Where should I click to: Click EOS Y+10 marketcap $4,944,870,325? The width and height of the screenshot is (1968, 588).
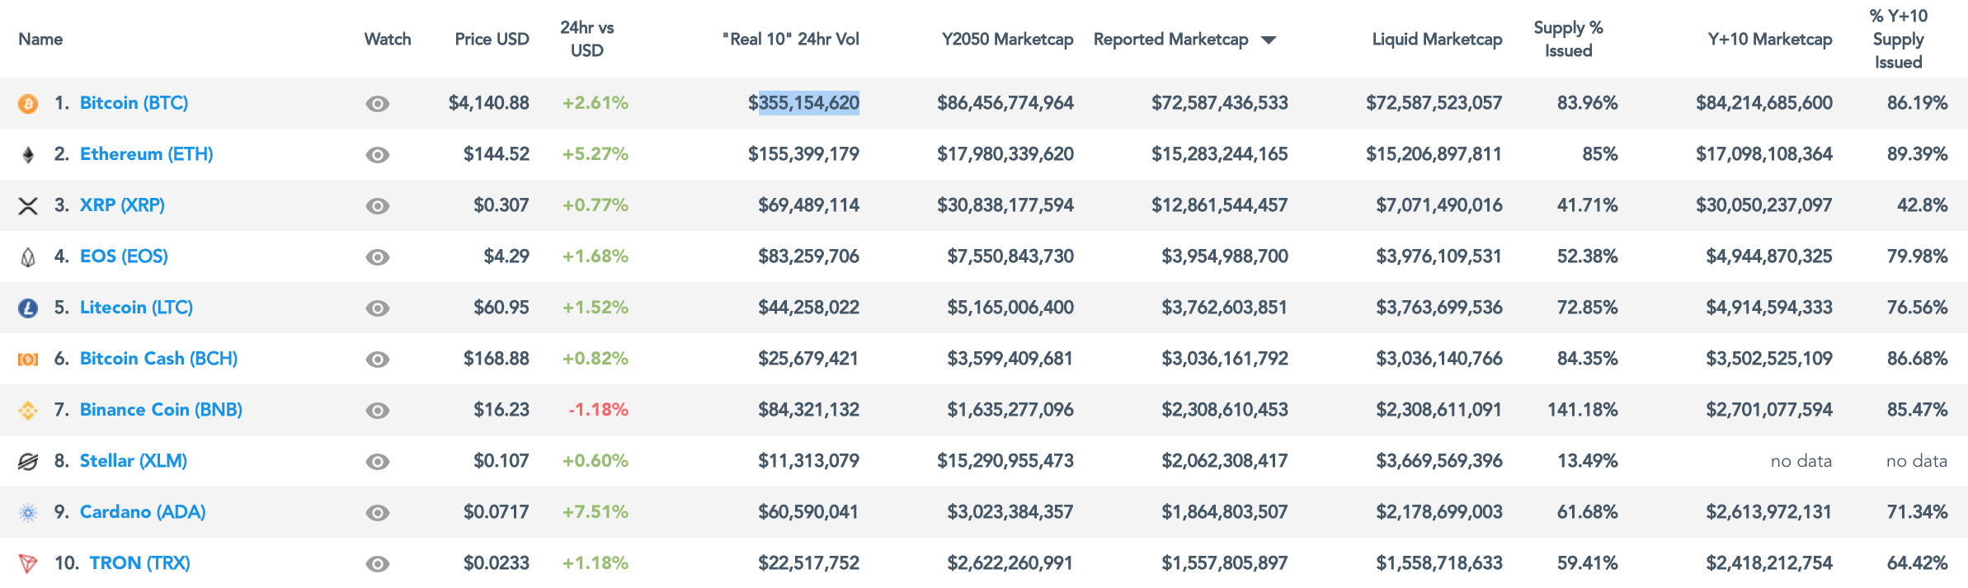(1769, 256)
